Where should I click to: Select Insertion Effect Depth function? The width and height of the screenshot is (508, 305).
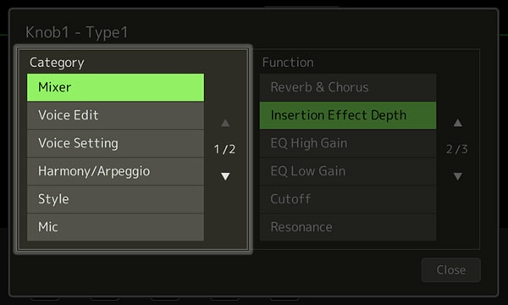[348, 115]
